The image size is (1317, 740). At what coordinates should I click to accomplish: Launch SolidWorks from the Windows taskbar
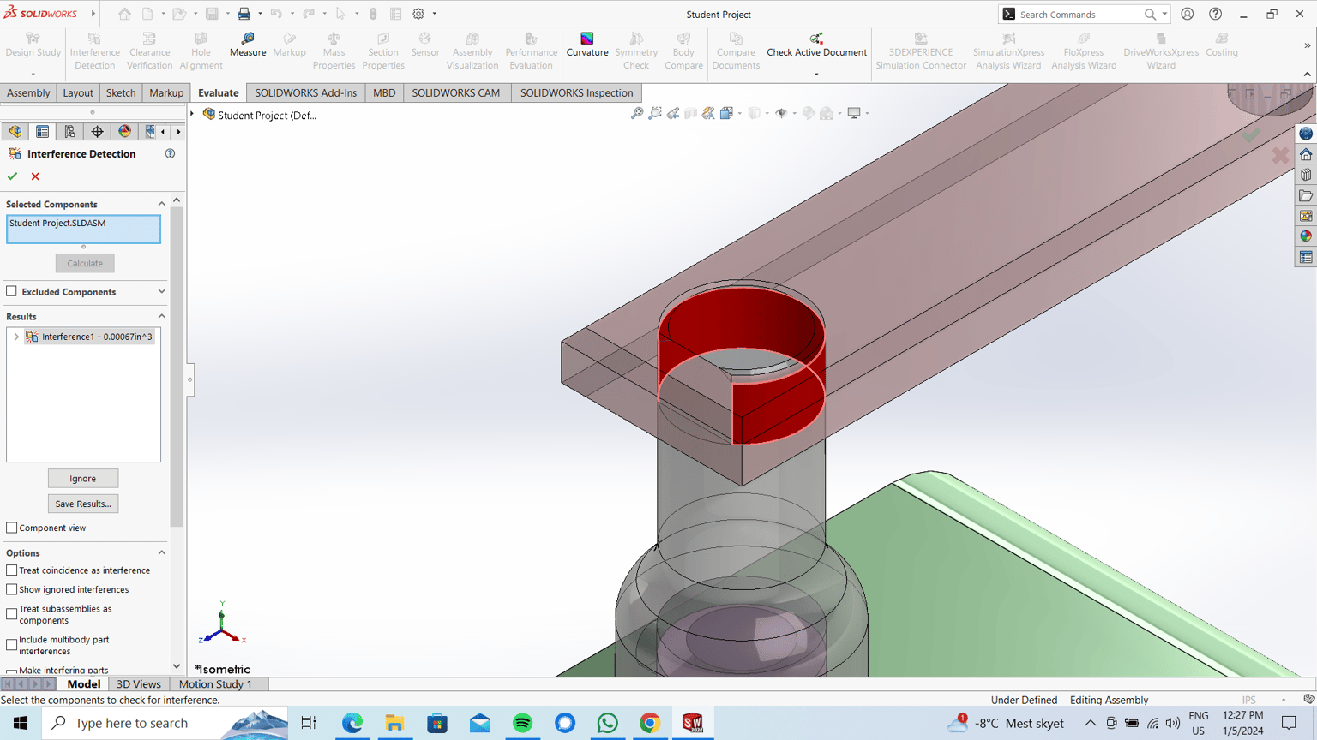tap(692, 723)
